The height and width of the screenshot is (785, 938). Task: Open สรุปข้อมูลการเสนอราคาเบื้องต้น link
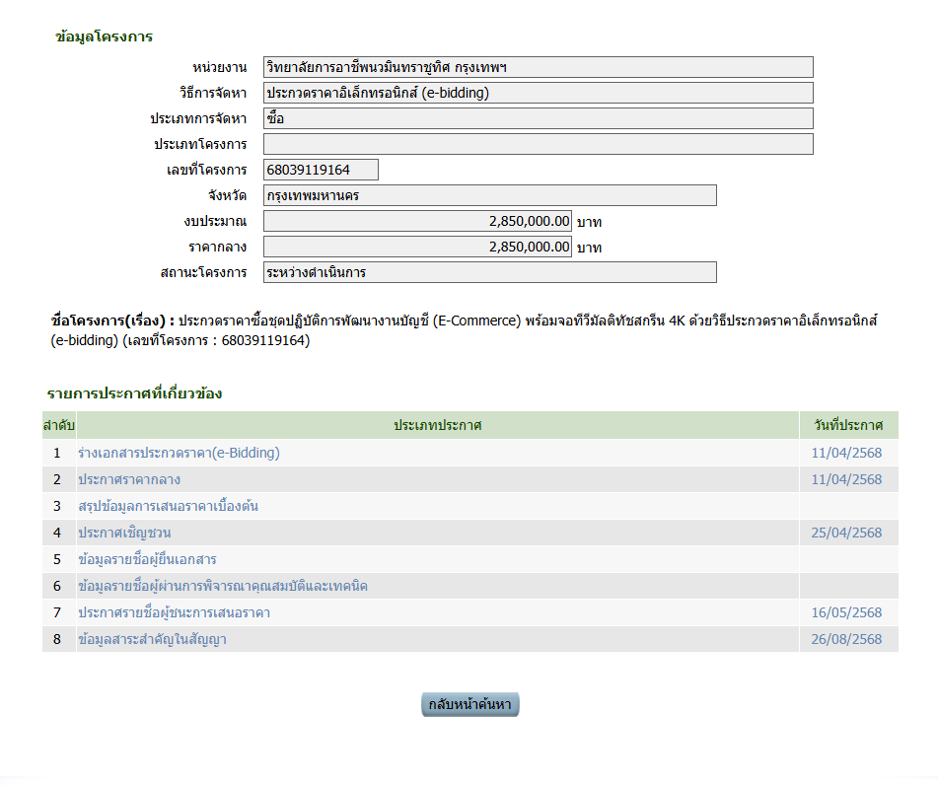click(x=168, y=506)
